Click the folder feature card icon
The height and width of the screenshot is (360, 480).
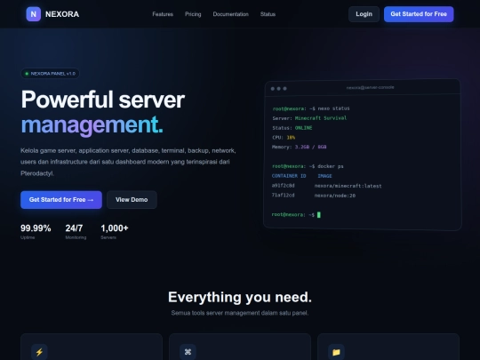click(336, 352)
